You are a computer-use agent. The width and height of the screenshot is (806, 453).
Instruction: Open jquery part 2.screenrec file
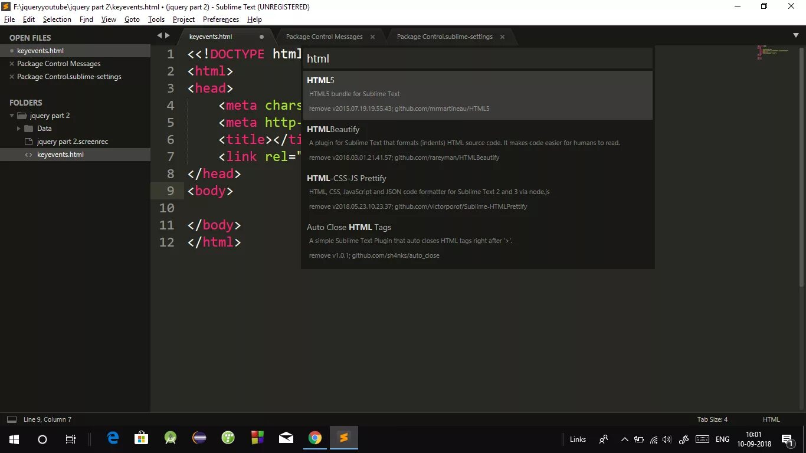73,142
